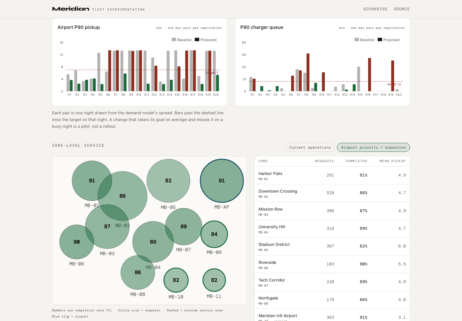Select the MB-09 zone bubble showing 84
The image size is (462, 321).
(x=214, y=234)
